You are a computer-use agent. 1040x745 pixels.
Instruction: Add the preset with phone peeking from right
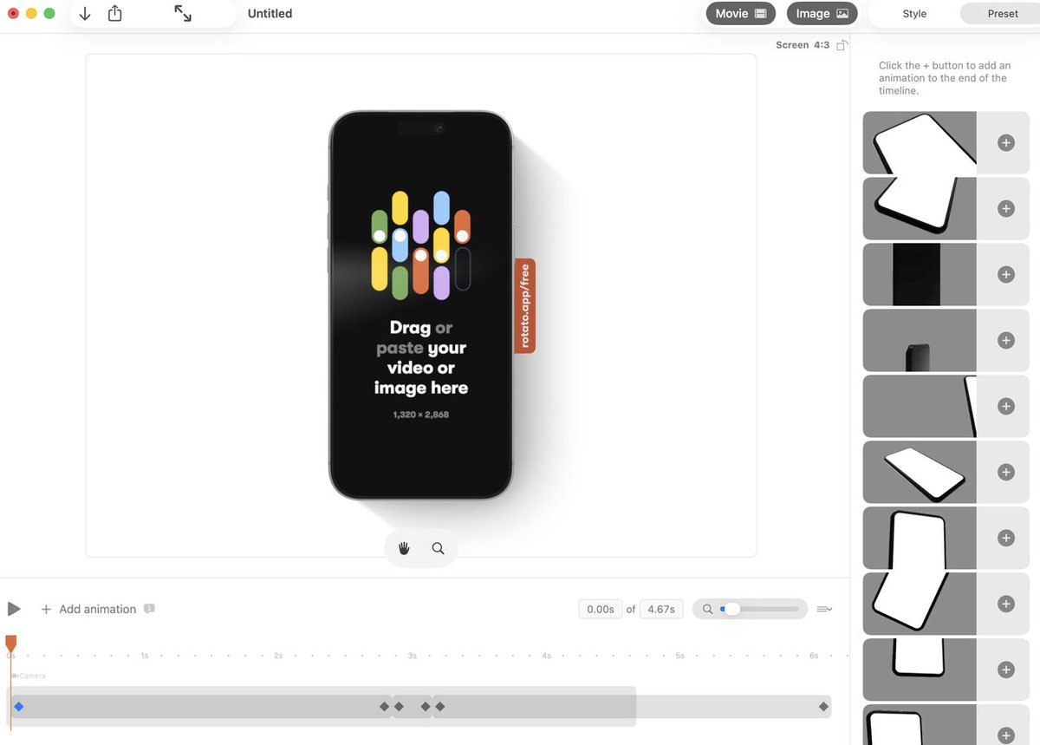[x=1006, y=406]
